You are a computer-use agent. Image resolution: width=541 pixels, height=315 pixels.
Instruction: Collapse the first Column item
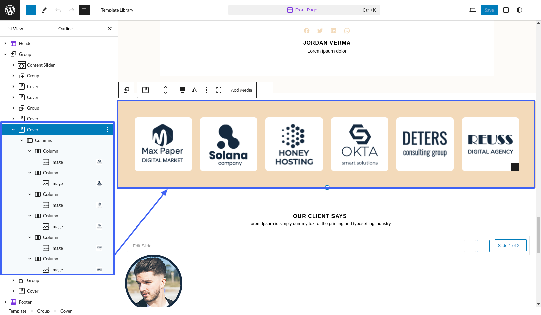30,151
